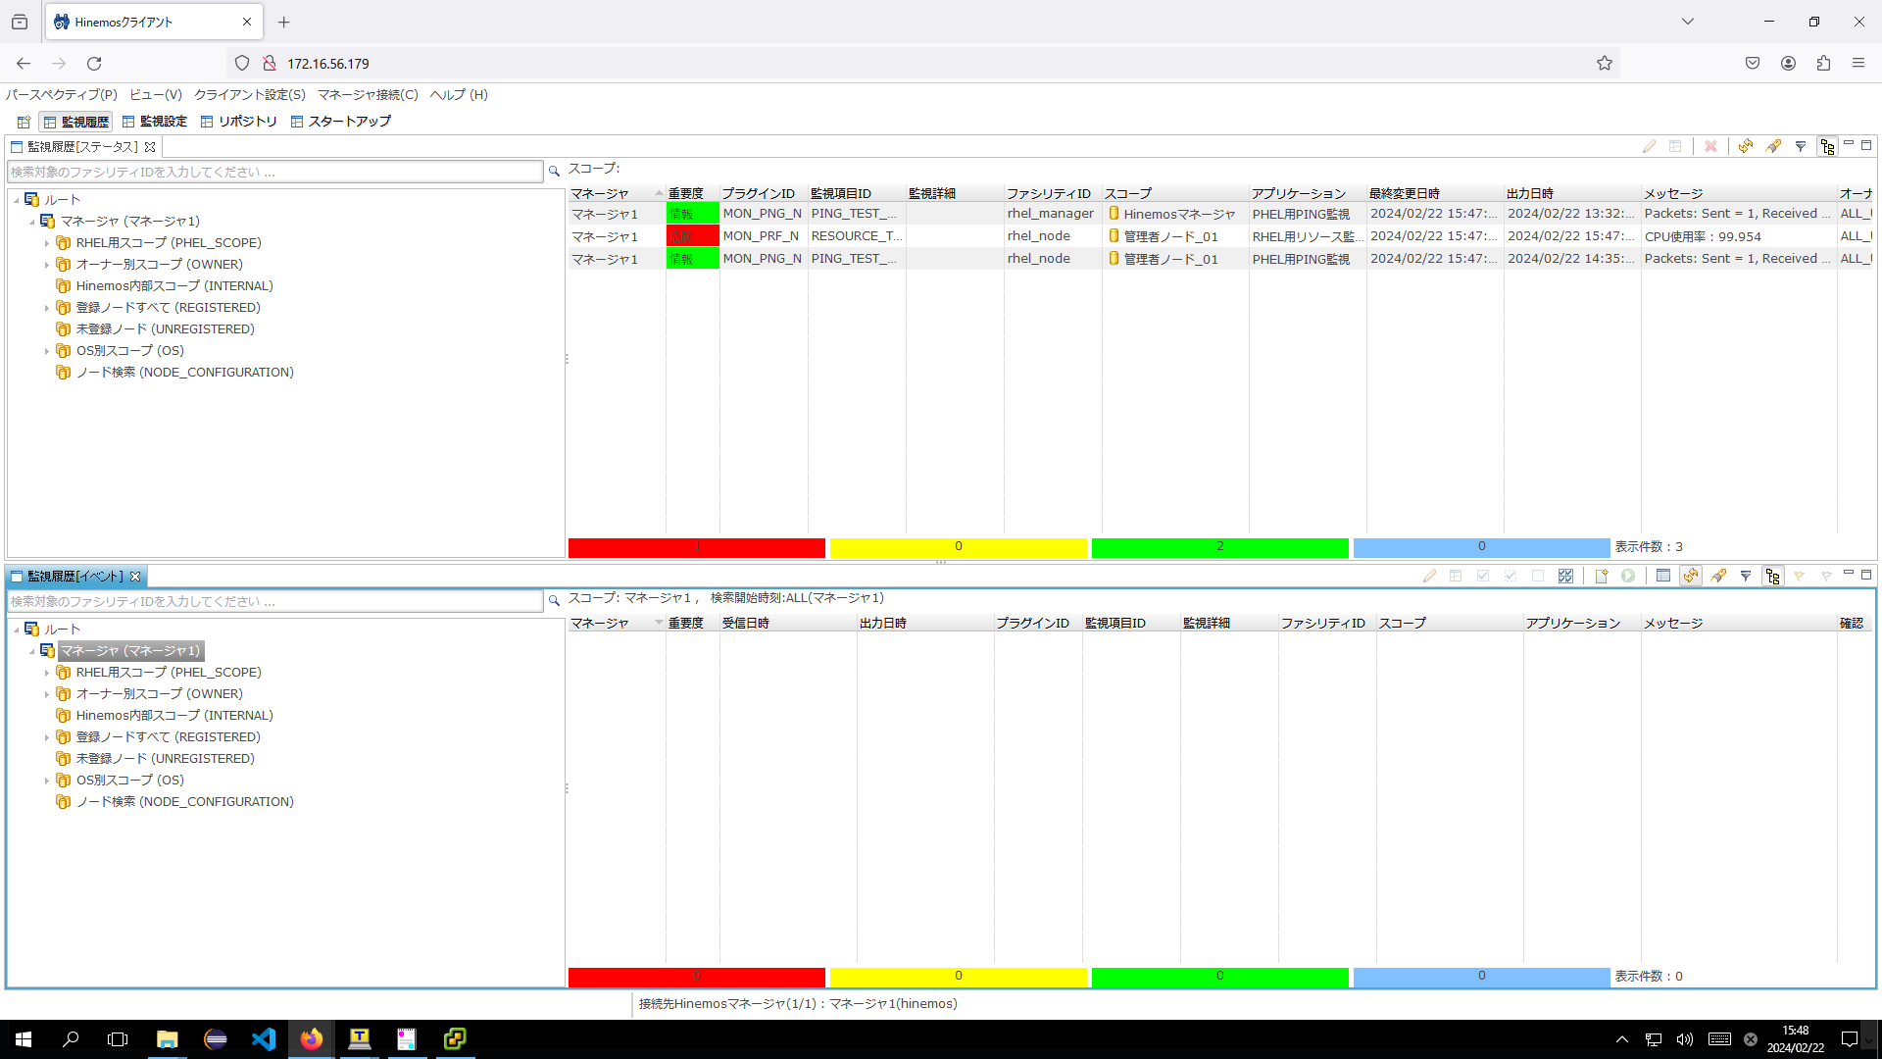Expand OS別スコープ in the event view tree

46,781
